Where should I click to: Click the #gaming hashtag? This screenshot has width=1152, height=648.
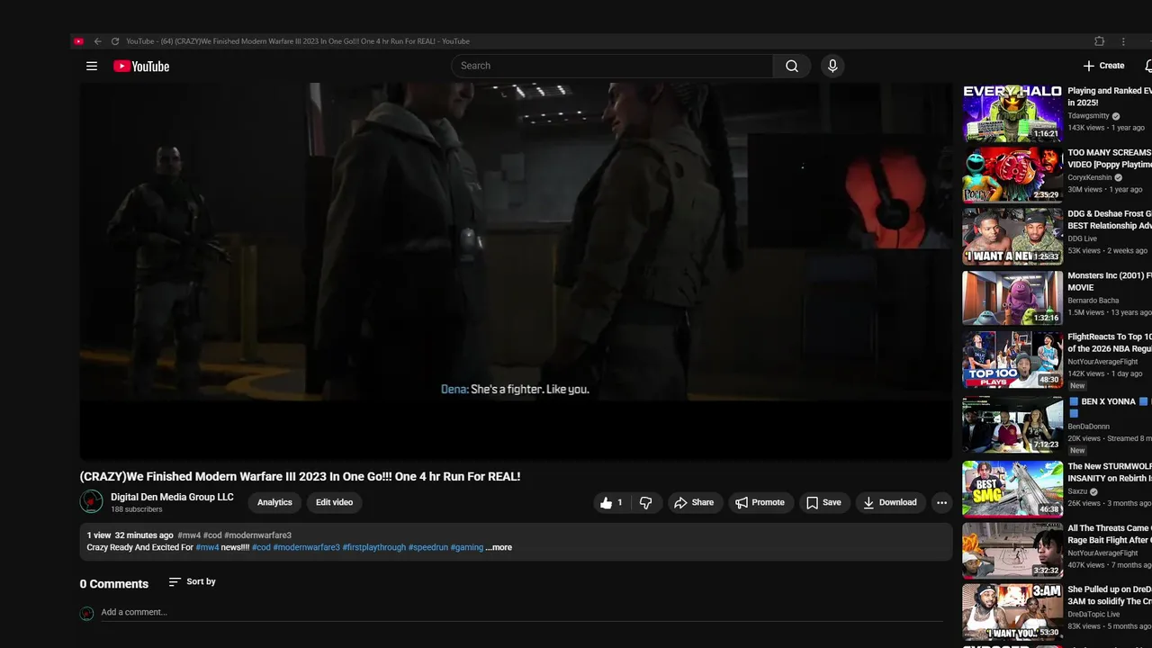click(466, 547)
